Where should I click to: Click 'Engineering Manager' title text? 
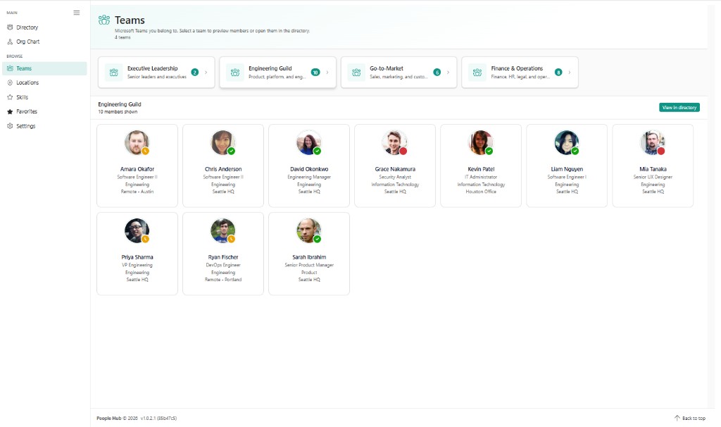tap(309, 177)
